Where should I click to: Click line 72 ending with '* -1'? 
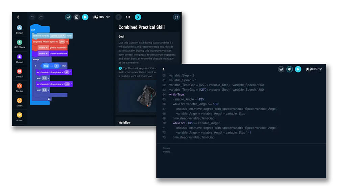pyautogui.click(x=213, y=132)
